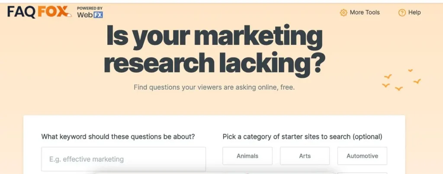Screen dimensions: 443x174
Task: Click the orange birds decoration
Action: (x=401, y=81)
